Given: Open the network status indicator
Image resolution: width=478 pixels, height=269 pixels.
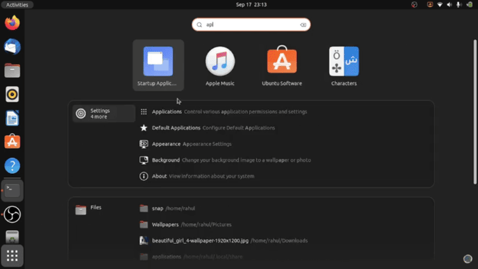Looking at the screenshot, I should coord(440,5).
